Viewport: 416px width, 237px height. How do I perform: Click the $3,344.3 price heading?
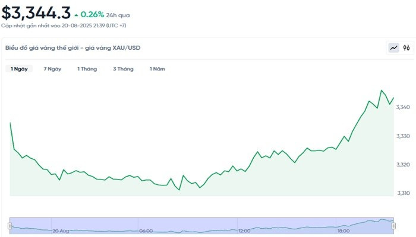(36, 12)
